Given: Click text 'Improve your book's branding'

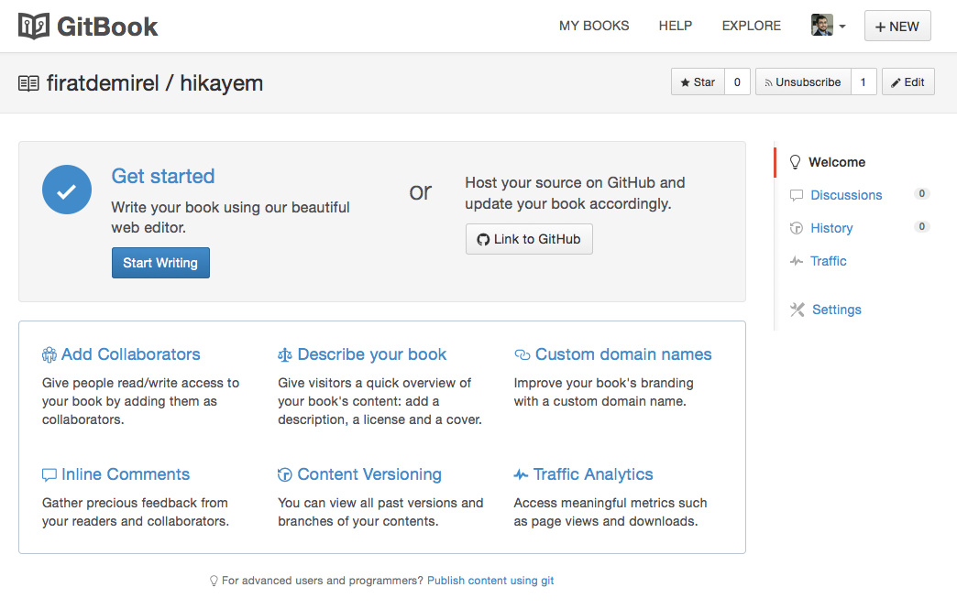Looking at the screenshot, I should click(x=603, y=383).
